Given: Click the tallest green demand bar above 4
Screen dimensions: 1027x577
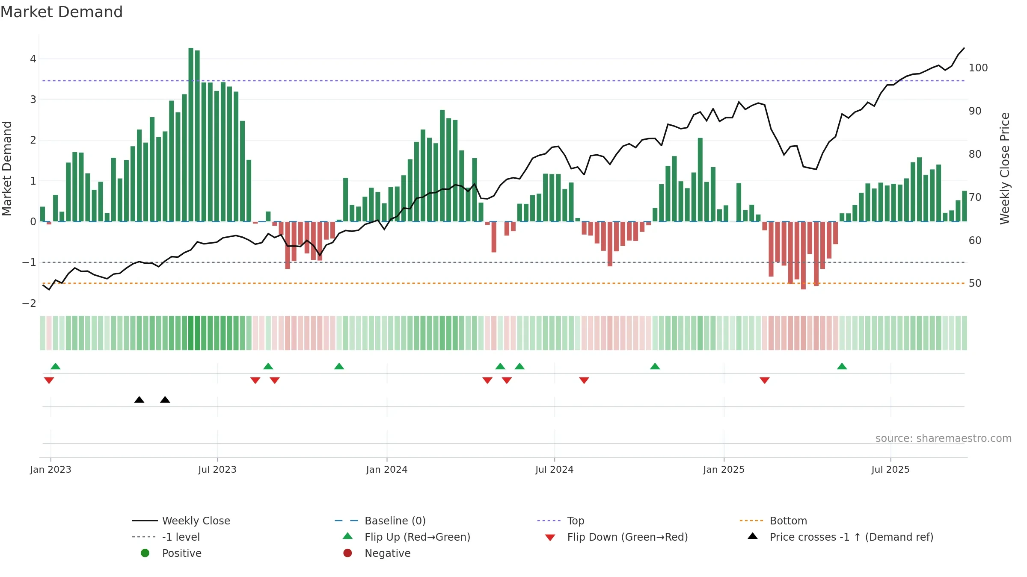Looking at the screenshot, I should point(191,135).
